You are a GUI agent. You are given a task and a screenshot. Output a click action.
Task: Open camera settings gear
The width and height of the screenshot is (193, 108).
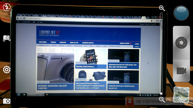(7, 69)
